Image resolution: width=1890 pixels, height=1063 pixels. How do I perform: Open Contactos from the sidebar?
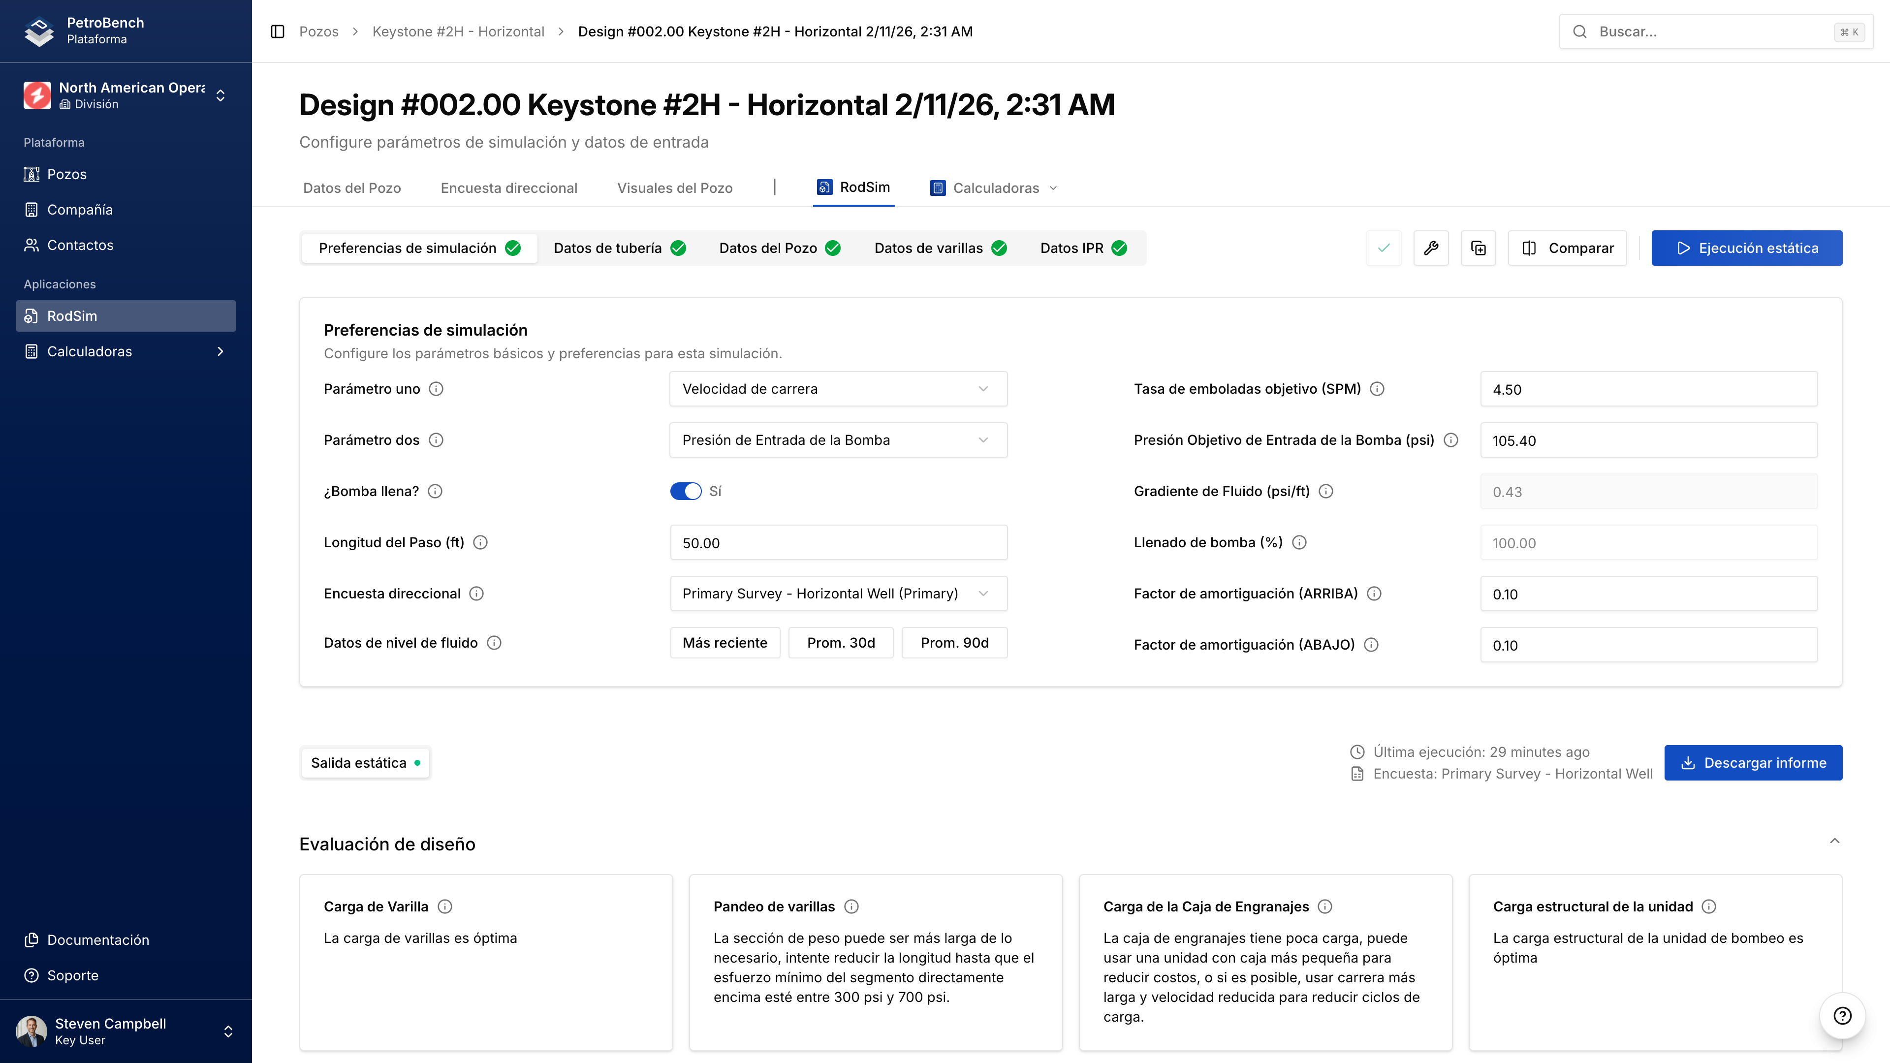click(81, 245)
